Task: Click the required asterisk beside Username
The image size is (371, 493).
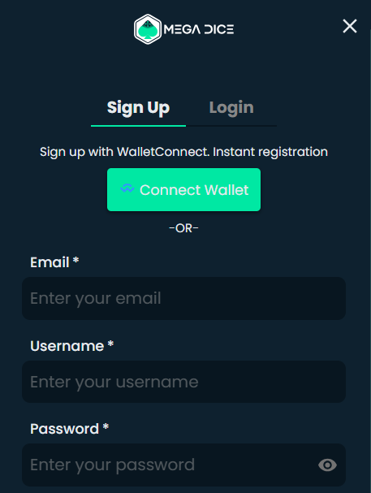Action: coord(110,344)
